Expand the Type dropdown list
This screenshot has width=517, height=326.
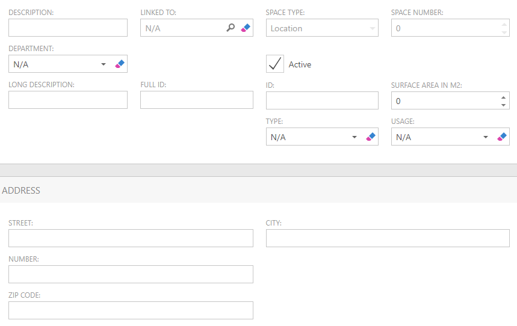354,137
